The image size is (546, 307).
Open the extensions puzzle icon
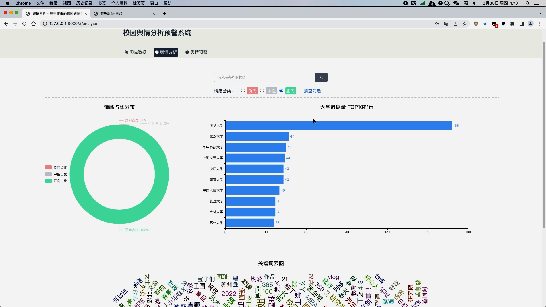[512, 24]
